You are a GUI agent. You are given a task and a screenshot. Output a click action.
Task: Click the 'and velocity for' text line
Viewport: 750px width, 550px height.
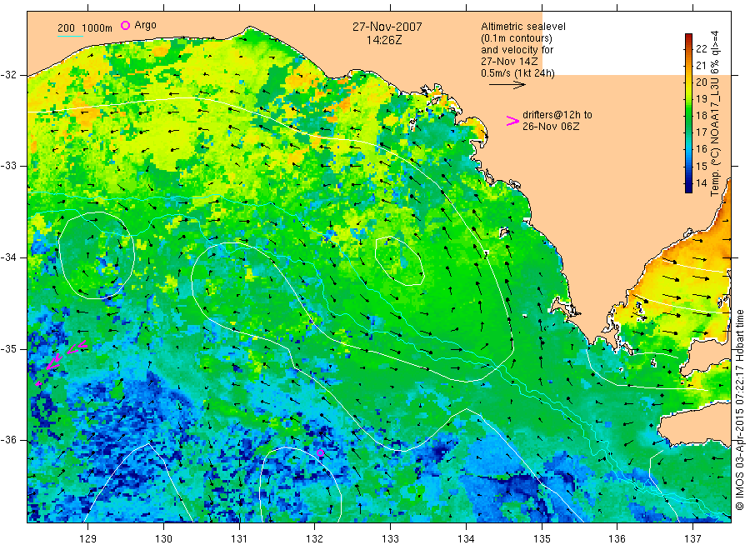coord(517,50)
